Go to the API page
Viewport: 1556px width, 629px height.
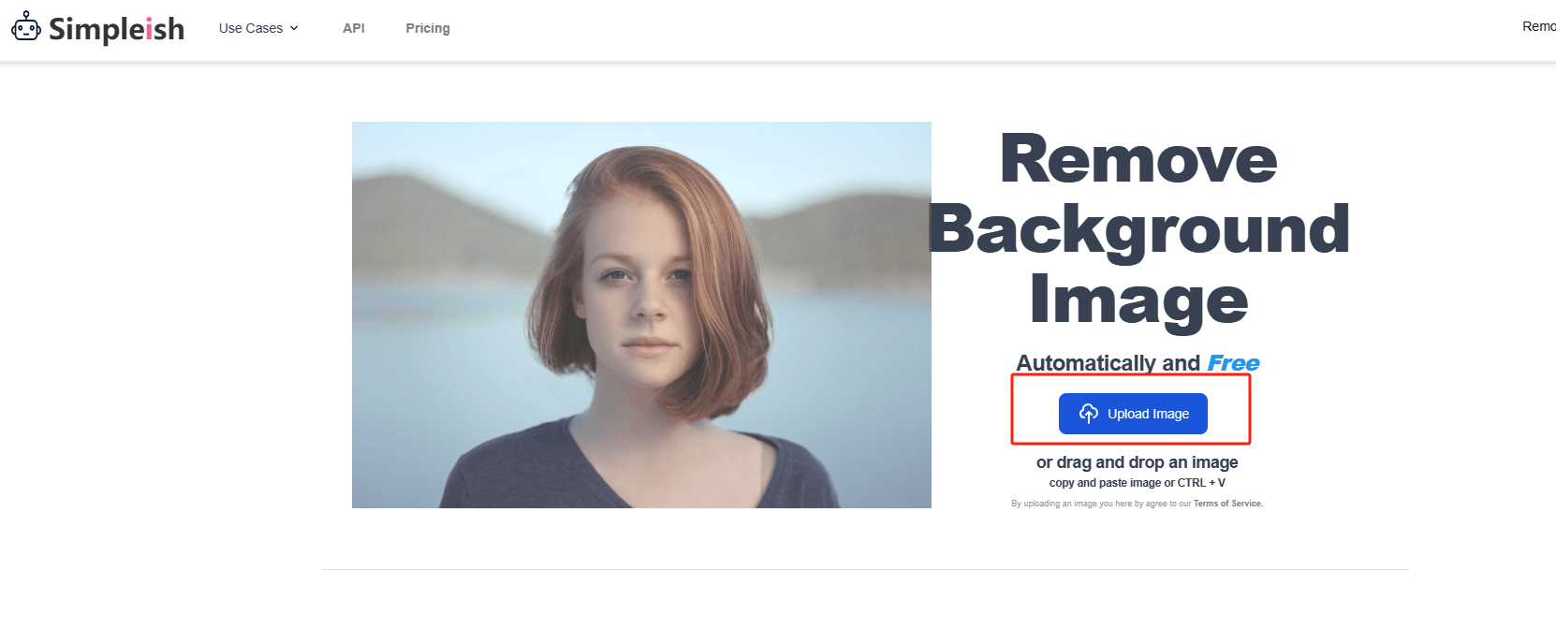click(354, 28)
